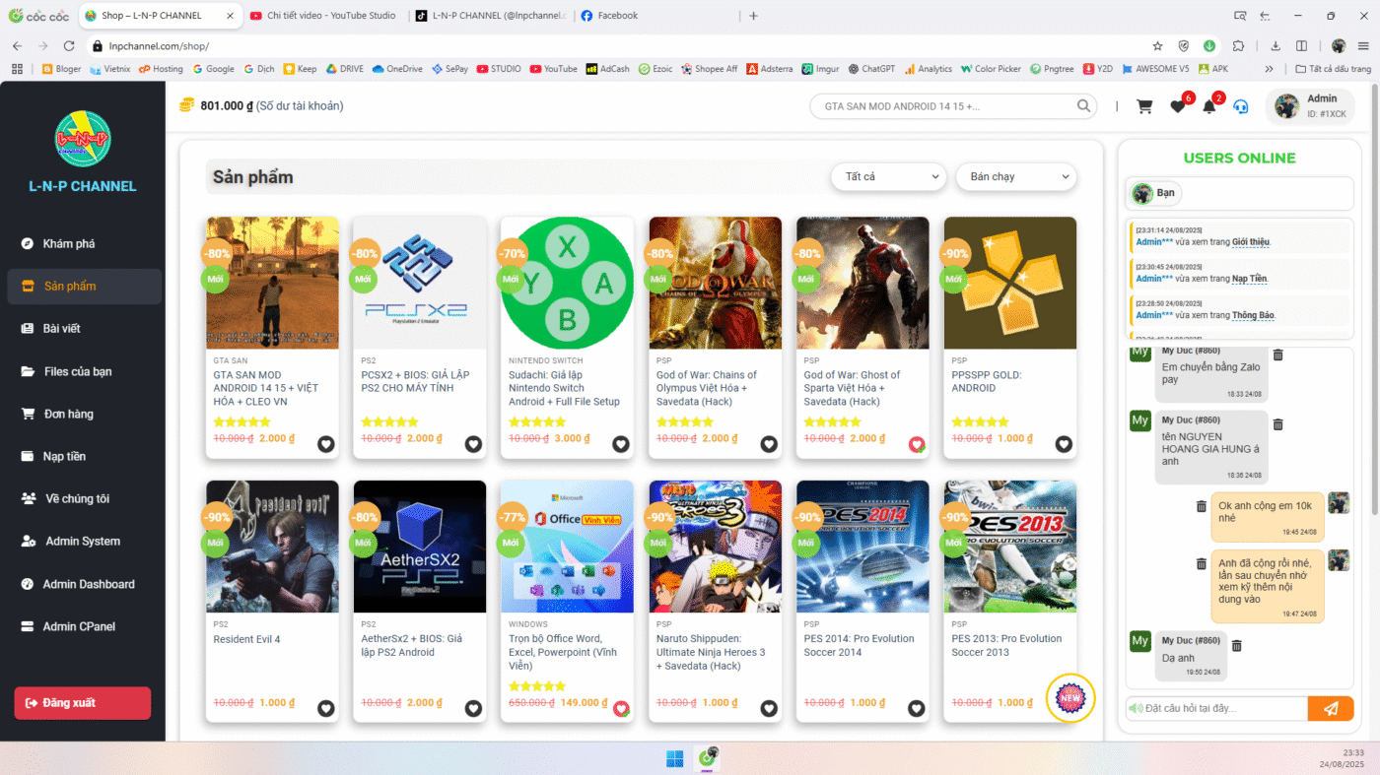Click the 'Đăng xuất' logout button

[82, 703]
